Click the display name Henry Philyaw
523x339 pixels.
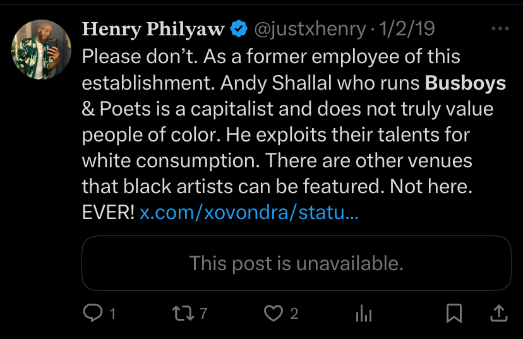tap(153, 29)
